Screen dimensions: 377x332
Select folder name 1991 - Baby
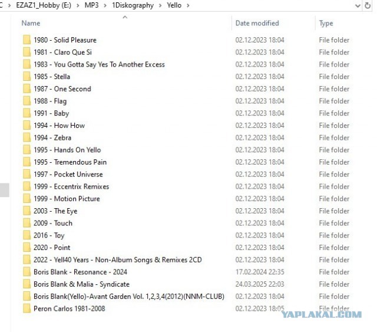[x=51, y=113]
